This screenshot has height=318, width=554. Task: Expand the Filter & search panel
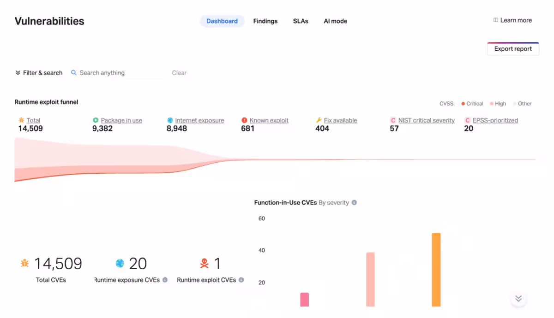pos(39,73)
